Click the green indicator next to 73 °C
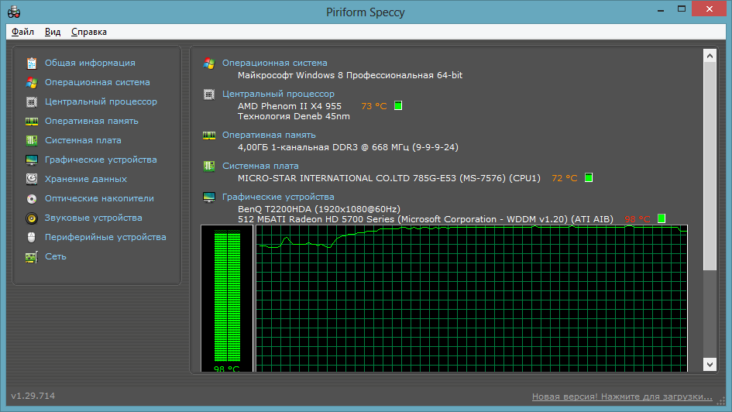 (398, 105)
